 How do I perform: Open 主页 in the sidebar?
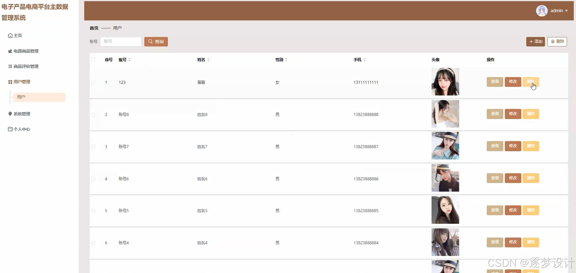[15, 36]
